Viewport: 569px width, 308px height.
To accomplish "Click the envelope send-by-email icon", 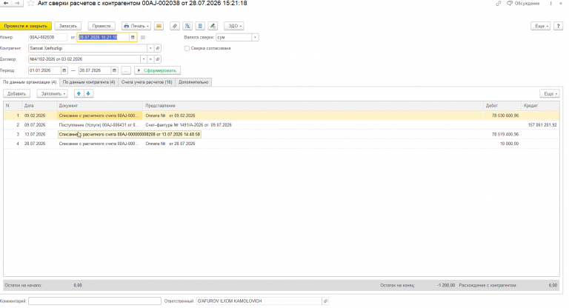I will (159, 26).
